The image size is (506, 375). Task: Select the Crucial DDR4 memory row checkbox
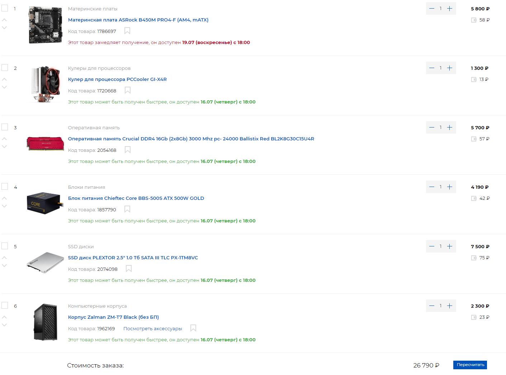(x=5, y=127)
